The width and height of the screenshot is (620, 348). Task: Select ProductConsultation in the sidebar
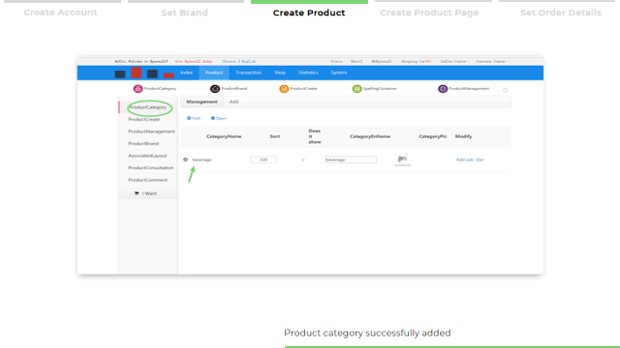coord(151,167)
